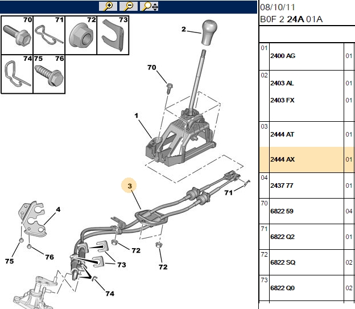This screenshot has height=309, width=355.
Task: Select the highlighted row 2444 AX
Action: pyautogui.click(x=307, y=159)
